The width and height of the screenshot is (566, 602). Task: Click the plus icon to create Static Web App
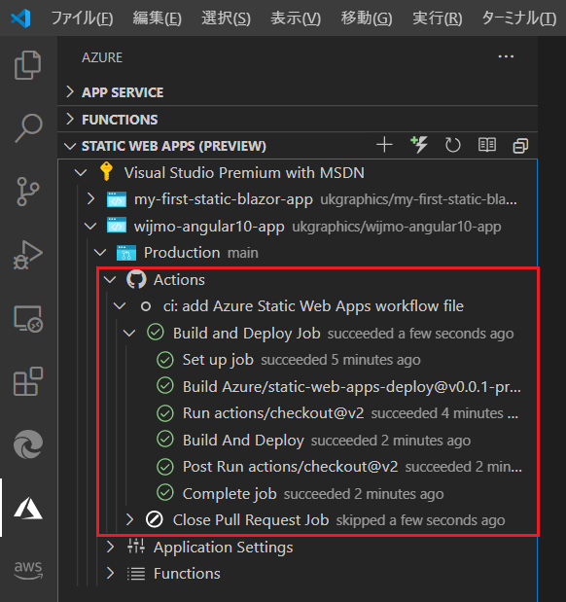(384, 145)
